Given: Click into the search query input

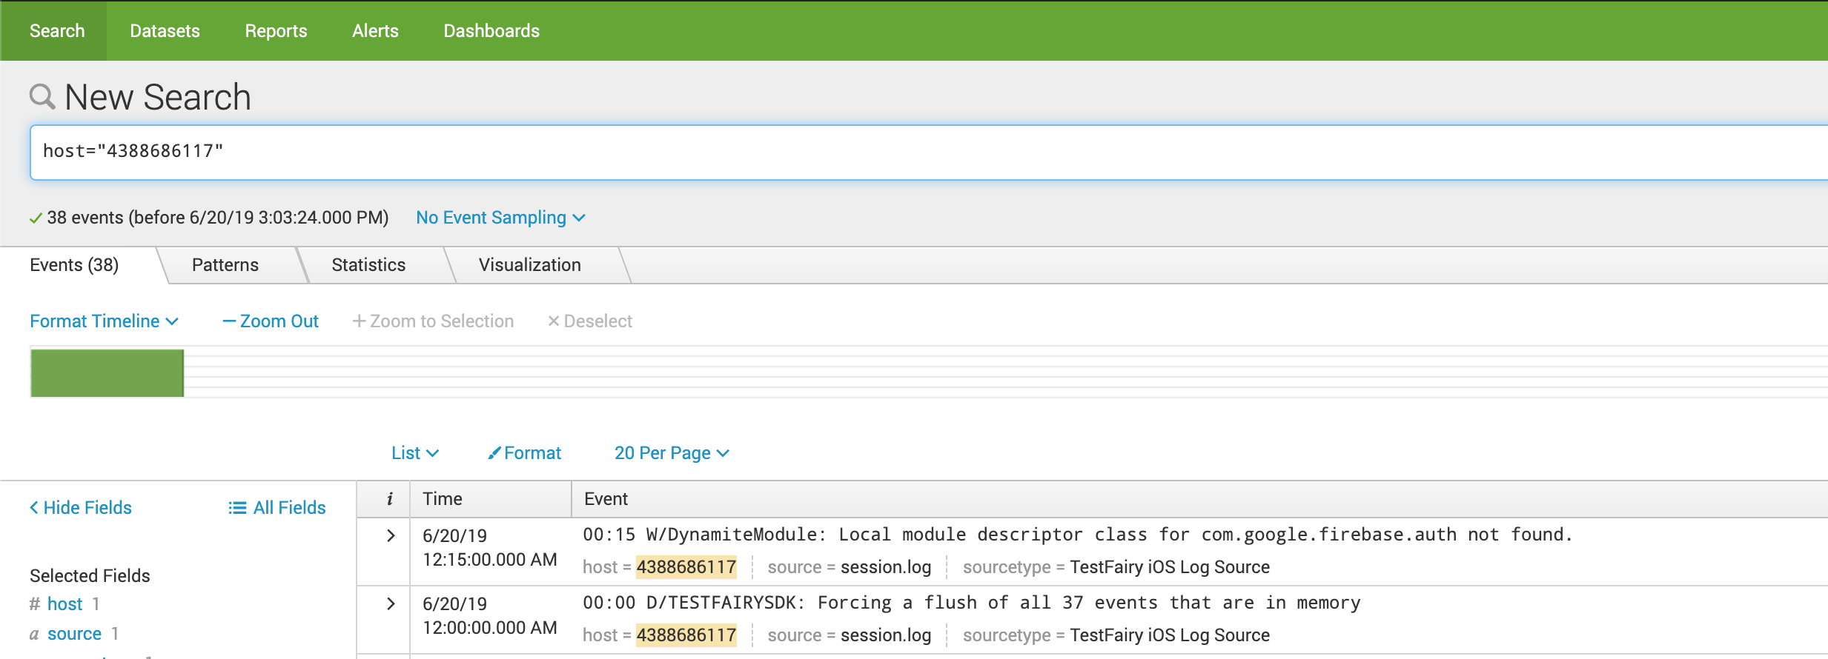Looking at the screenshot, I should 890,152.
